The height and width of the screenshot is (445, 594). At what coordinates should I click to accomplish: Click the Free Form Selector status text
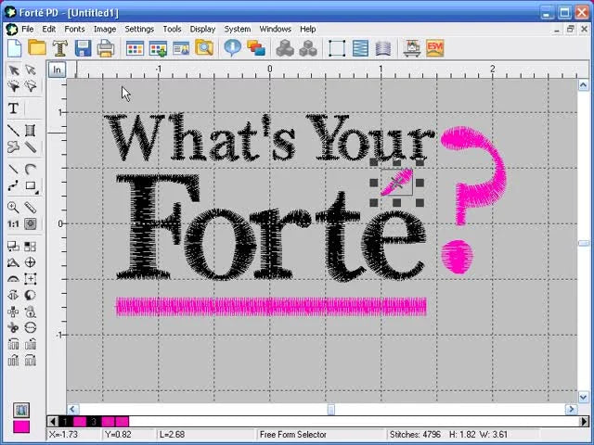(x=293, y=435)
